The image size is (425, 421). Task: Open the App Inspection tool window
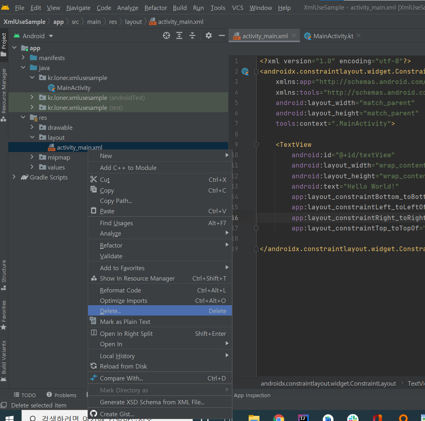click(x=252, y=395)
